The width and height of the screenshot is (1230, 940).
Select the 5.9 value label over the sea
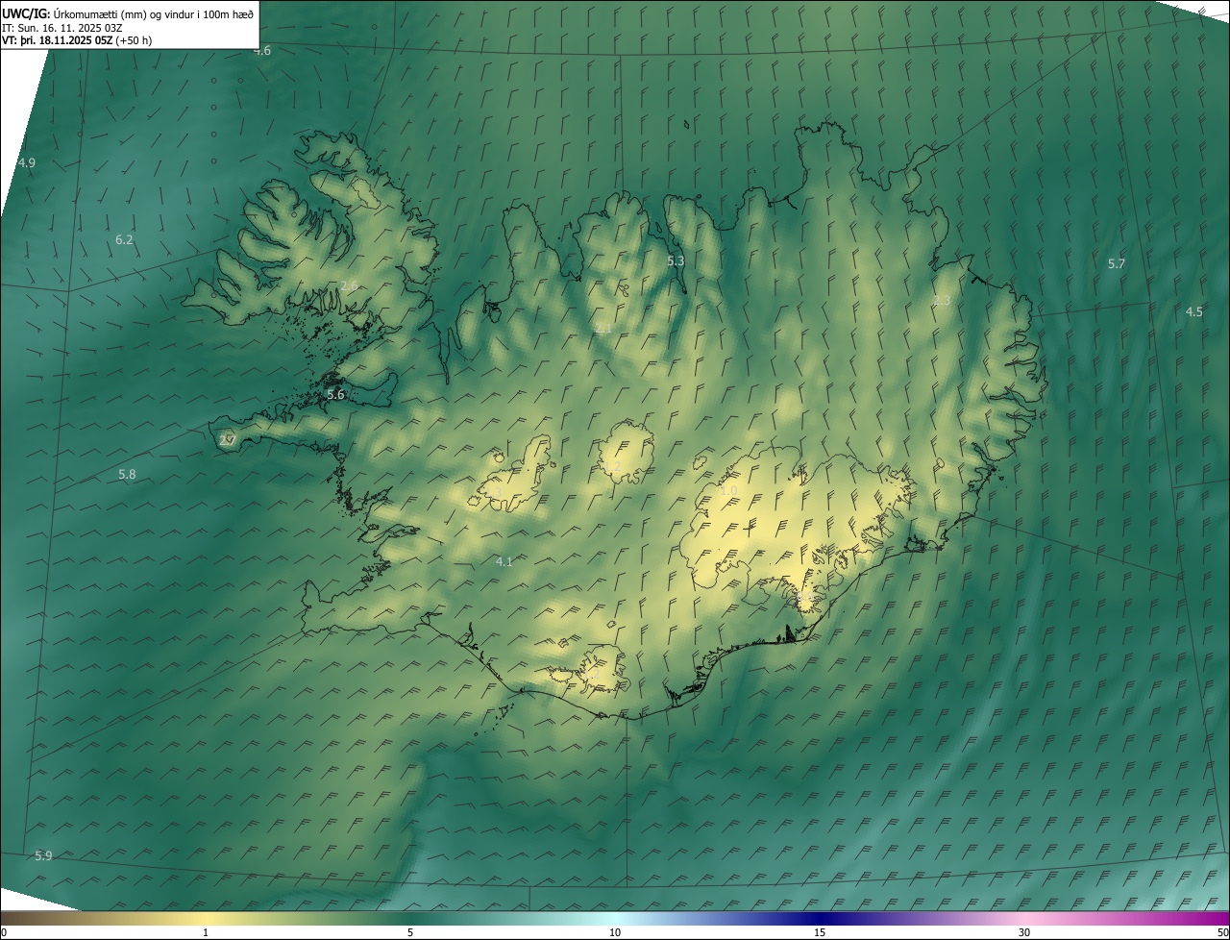[x=43, y=855]
